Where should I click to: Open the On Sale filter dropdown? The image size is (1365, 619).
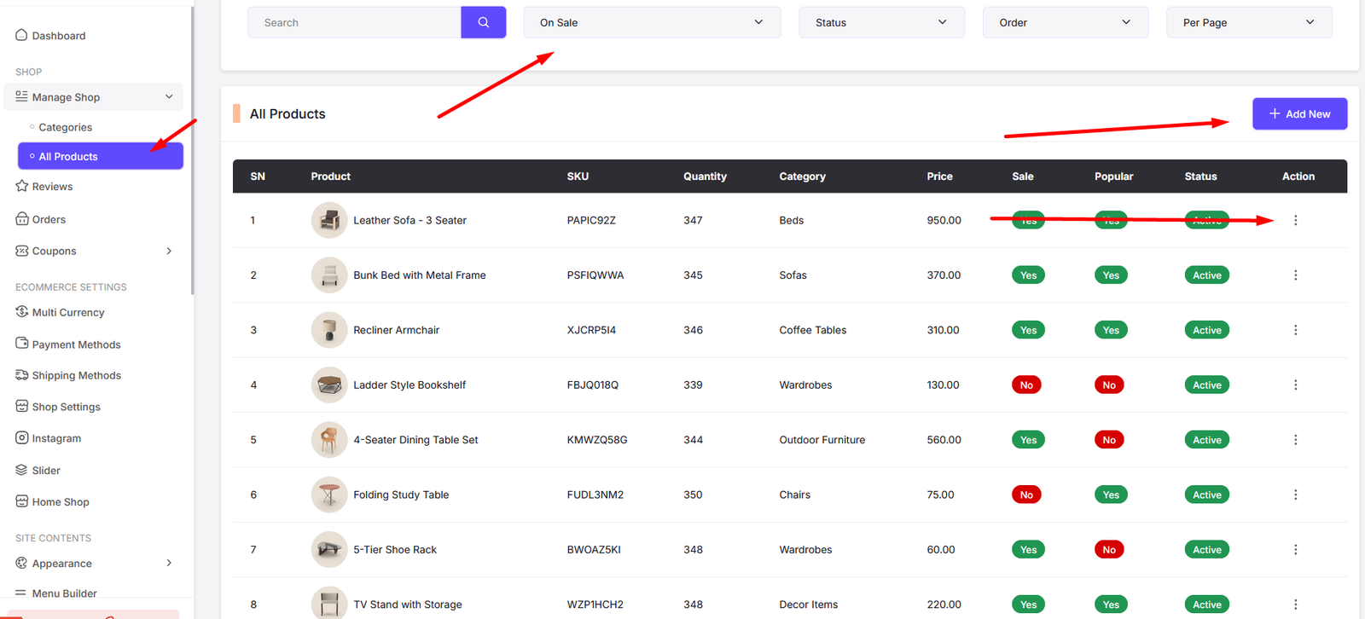pos(652,22)
